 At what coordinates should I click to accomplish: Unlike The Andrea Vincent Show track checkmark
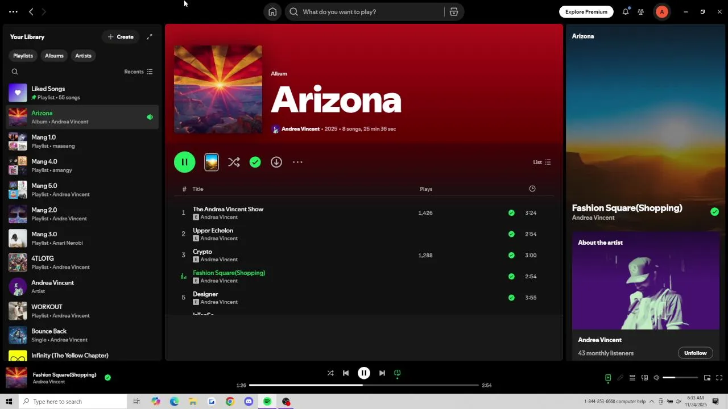click(x=511, y=213)
